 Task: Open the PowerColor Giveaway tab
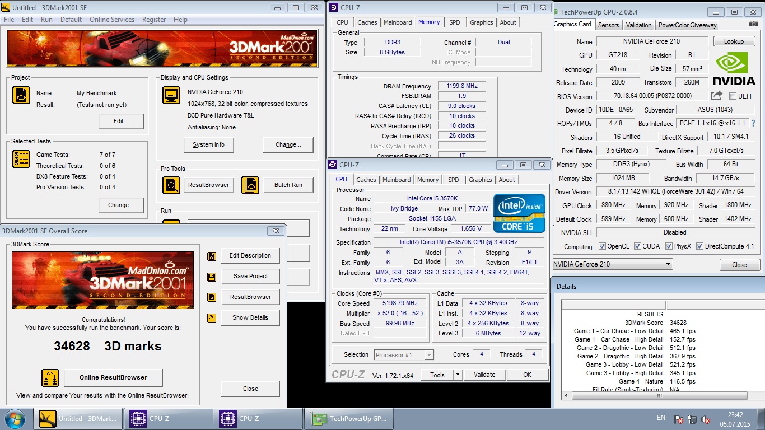(687, 25)
